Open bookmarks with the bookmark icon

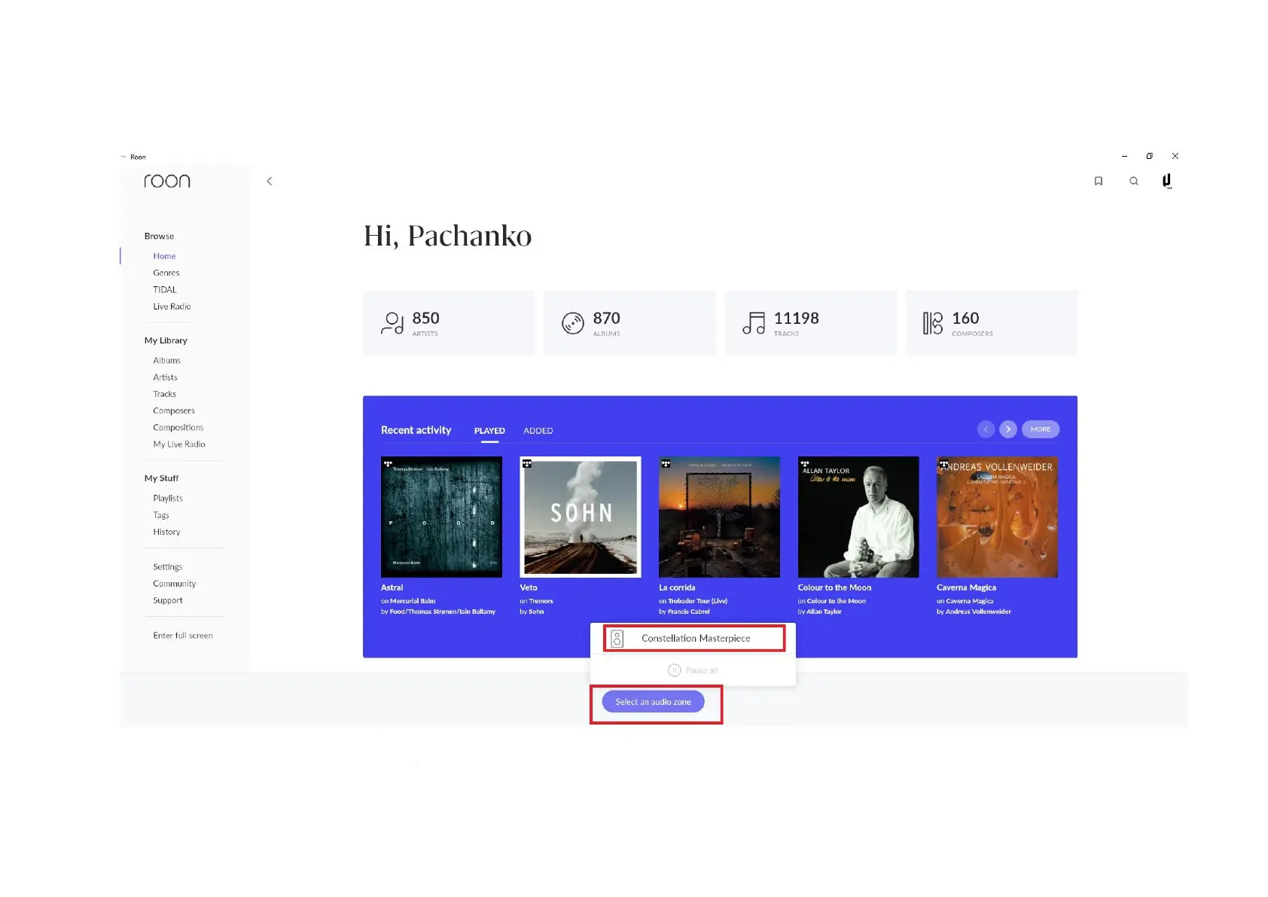(x=1099, y=181)
